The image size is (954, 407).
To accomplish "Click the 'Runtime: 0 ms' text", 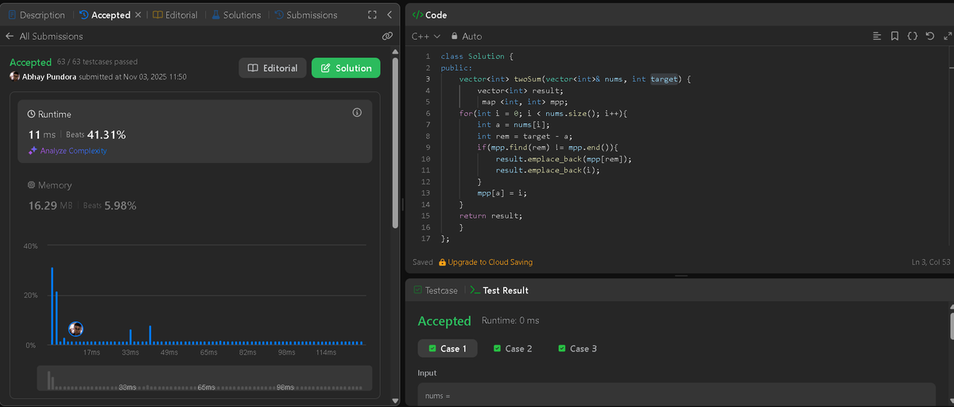I will coord(510,320).
